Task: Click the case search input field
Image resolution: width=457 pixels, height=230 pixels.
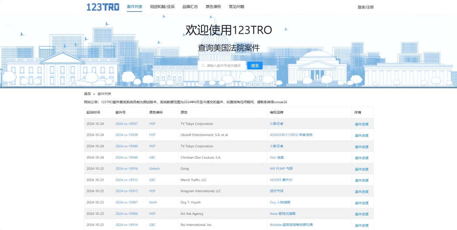Action: pos(224,66)
